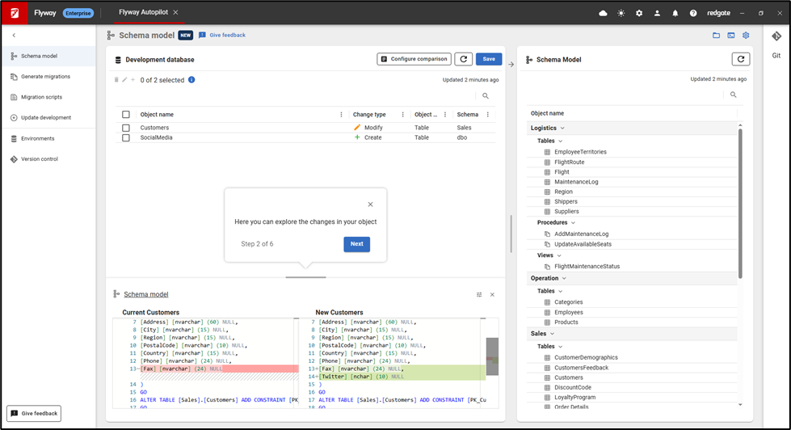Screen dimensions: 791x430
Task: Open settings gear in title bar
Action: point(639,13)
